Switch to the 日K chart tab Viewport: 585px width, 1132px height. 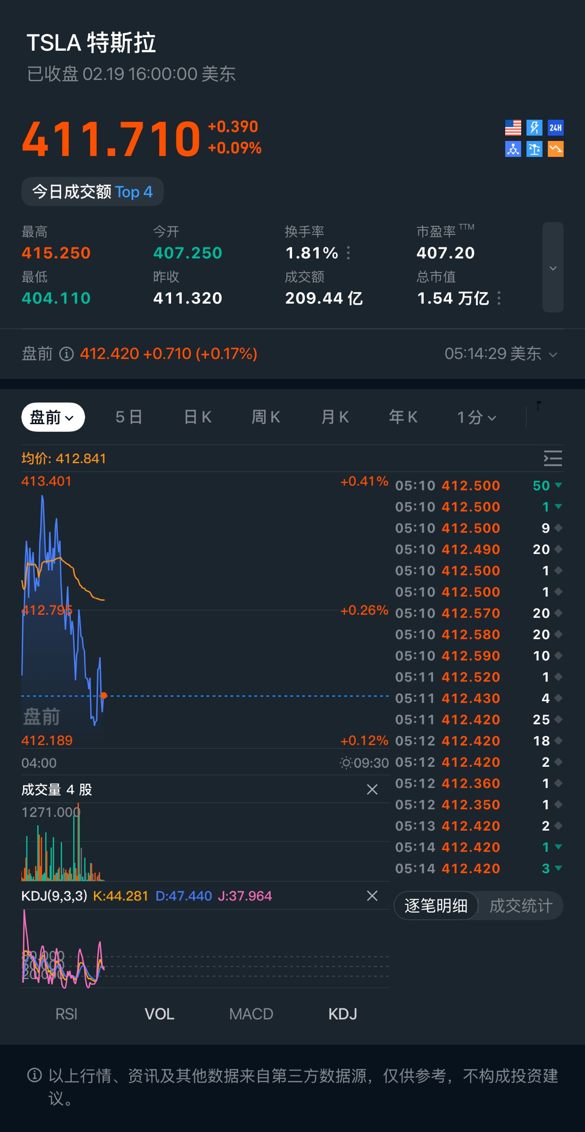click(x=197, y=417)
